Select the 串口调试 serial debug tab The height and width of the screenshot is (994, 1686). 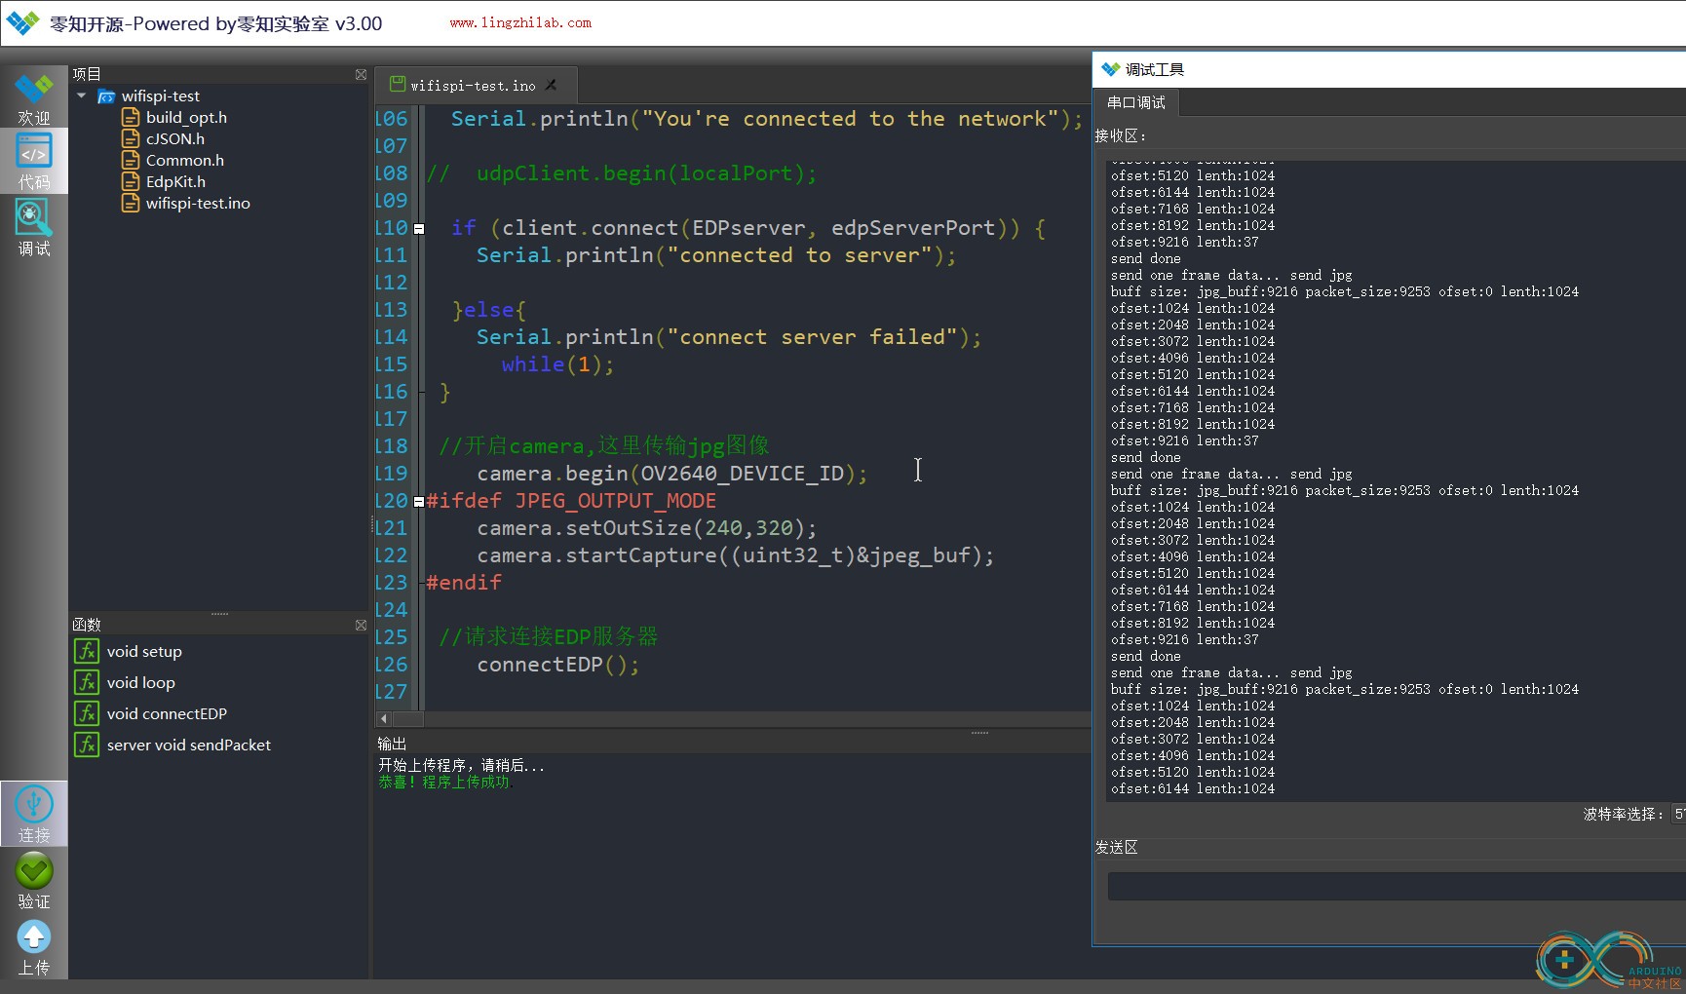[1136, 102]
